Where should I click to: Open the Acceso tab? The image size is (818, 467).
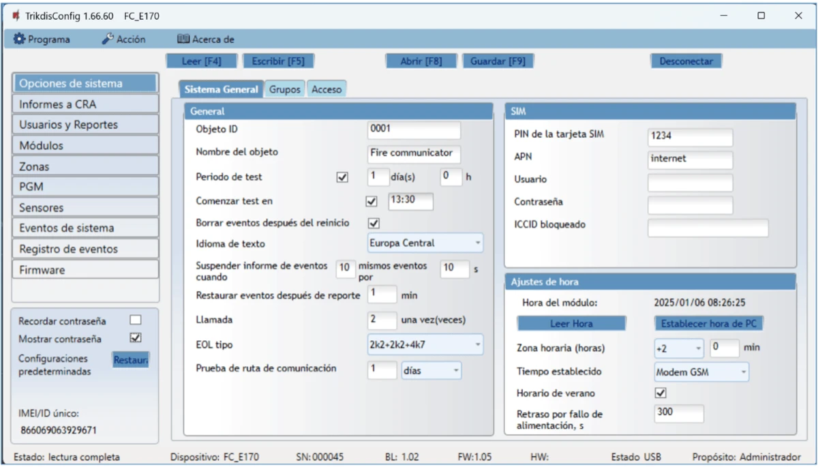327,89
